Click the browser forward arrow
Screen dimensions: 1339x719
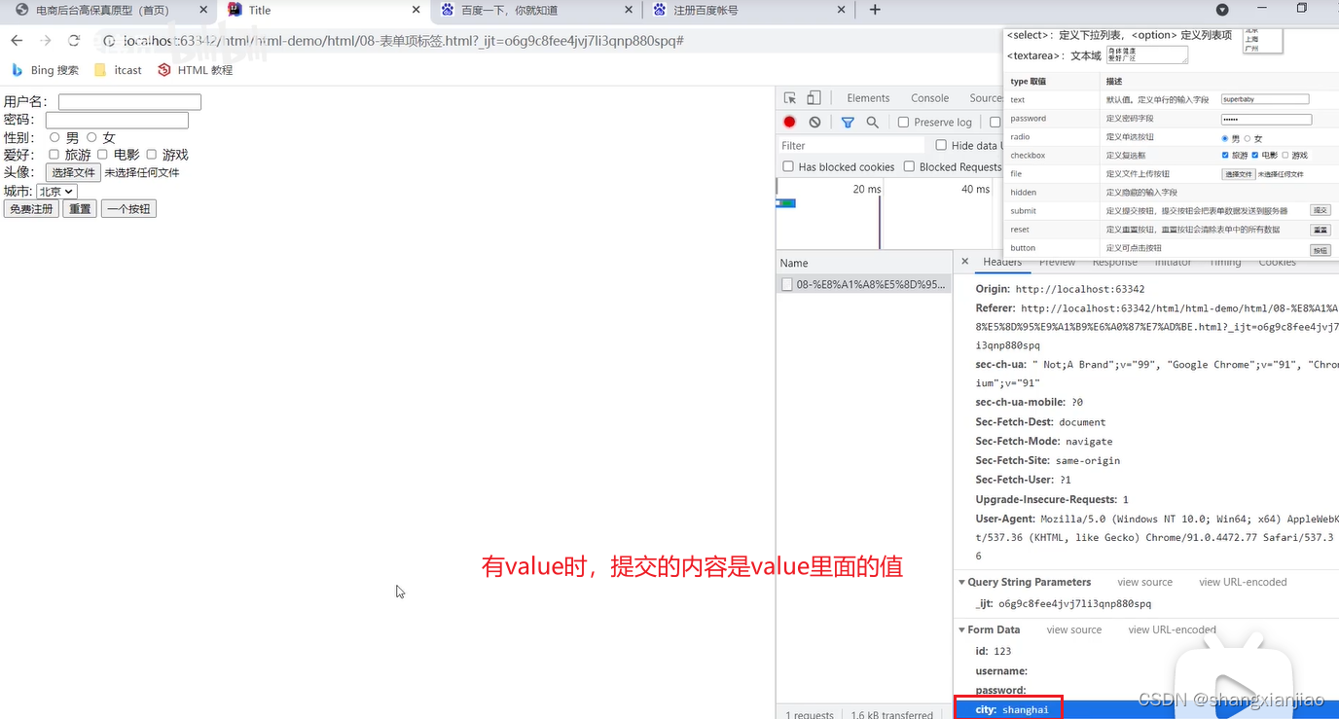click(46, 41)
